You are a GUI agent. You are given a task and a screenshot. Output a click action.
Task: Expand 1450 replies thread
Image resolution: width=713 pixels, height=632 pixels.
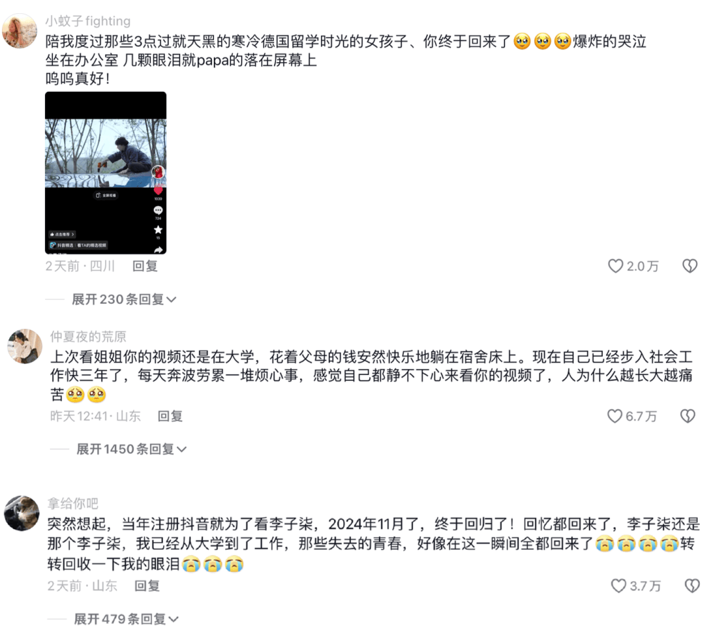[131, 449]
